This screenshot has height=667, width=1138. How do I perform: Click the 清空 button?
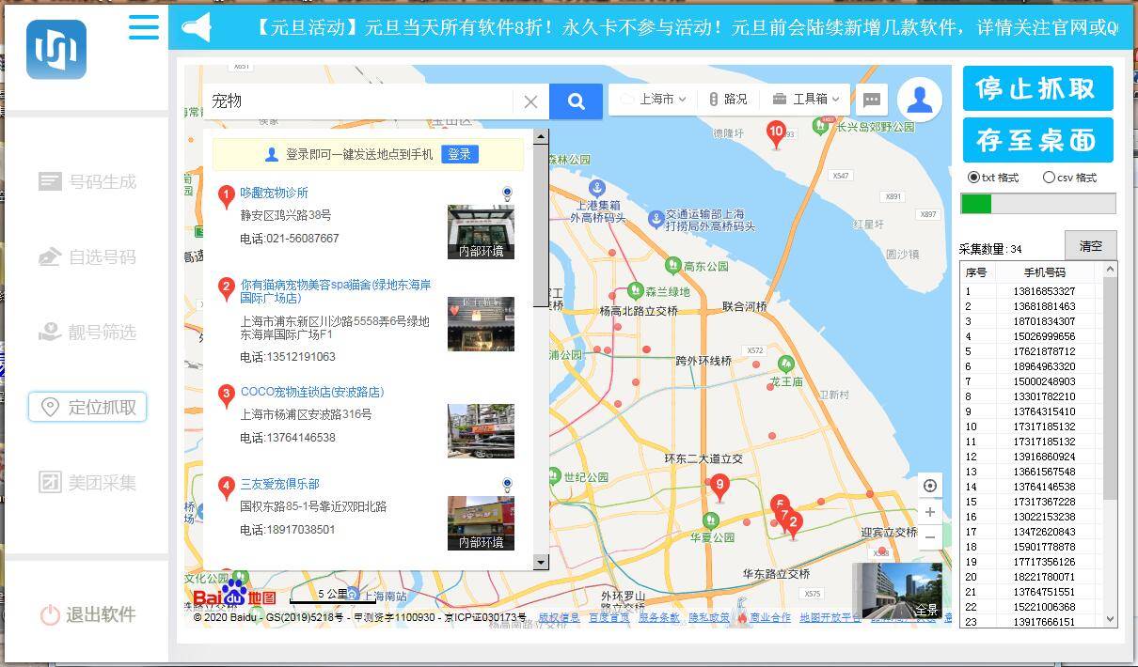point(1090,246)
